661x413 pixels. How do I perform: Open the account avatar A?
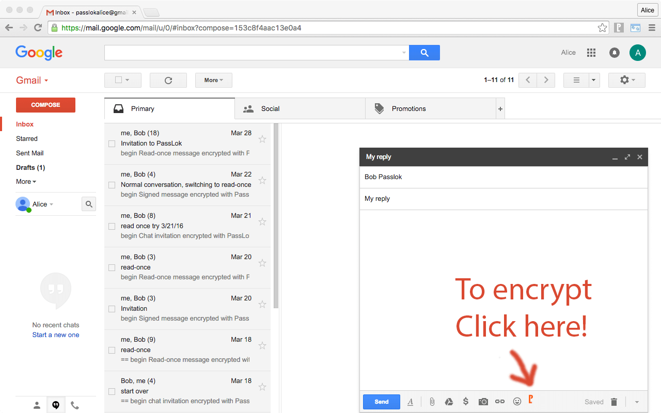pos(638,53)
